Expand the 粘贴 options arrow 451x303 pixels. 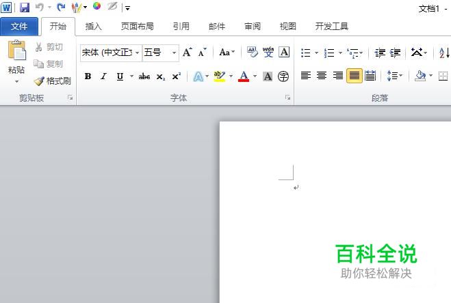(16, 82)
